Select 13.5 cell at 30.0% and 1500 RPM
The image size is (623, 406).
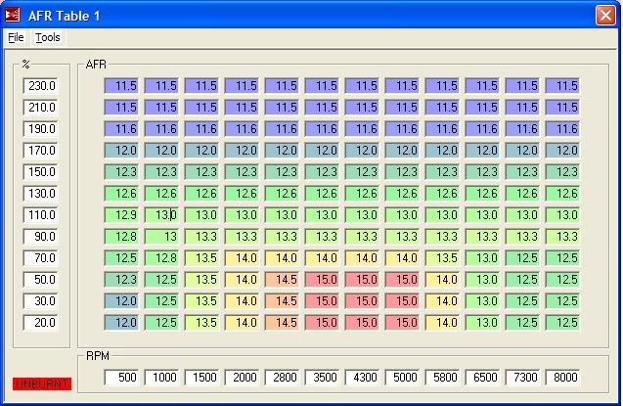click(201, 300)
